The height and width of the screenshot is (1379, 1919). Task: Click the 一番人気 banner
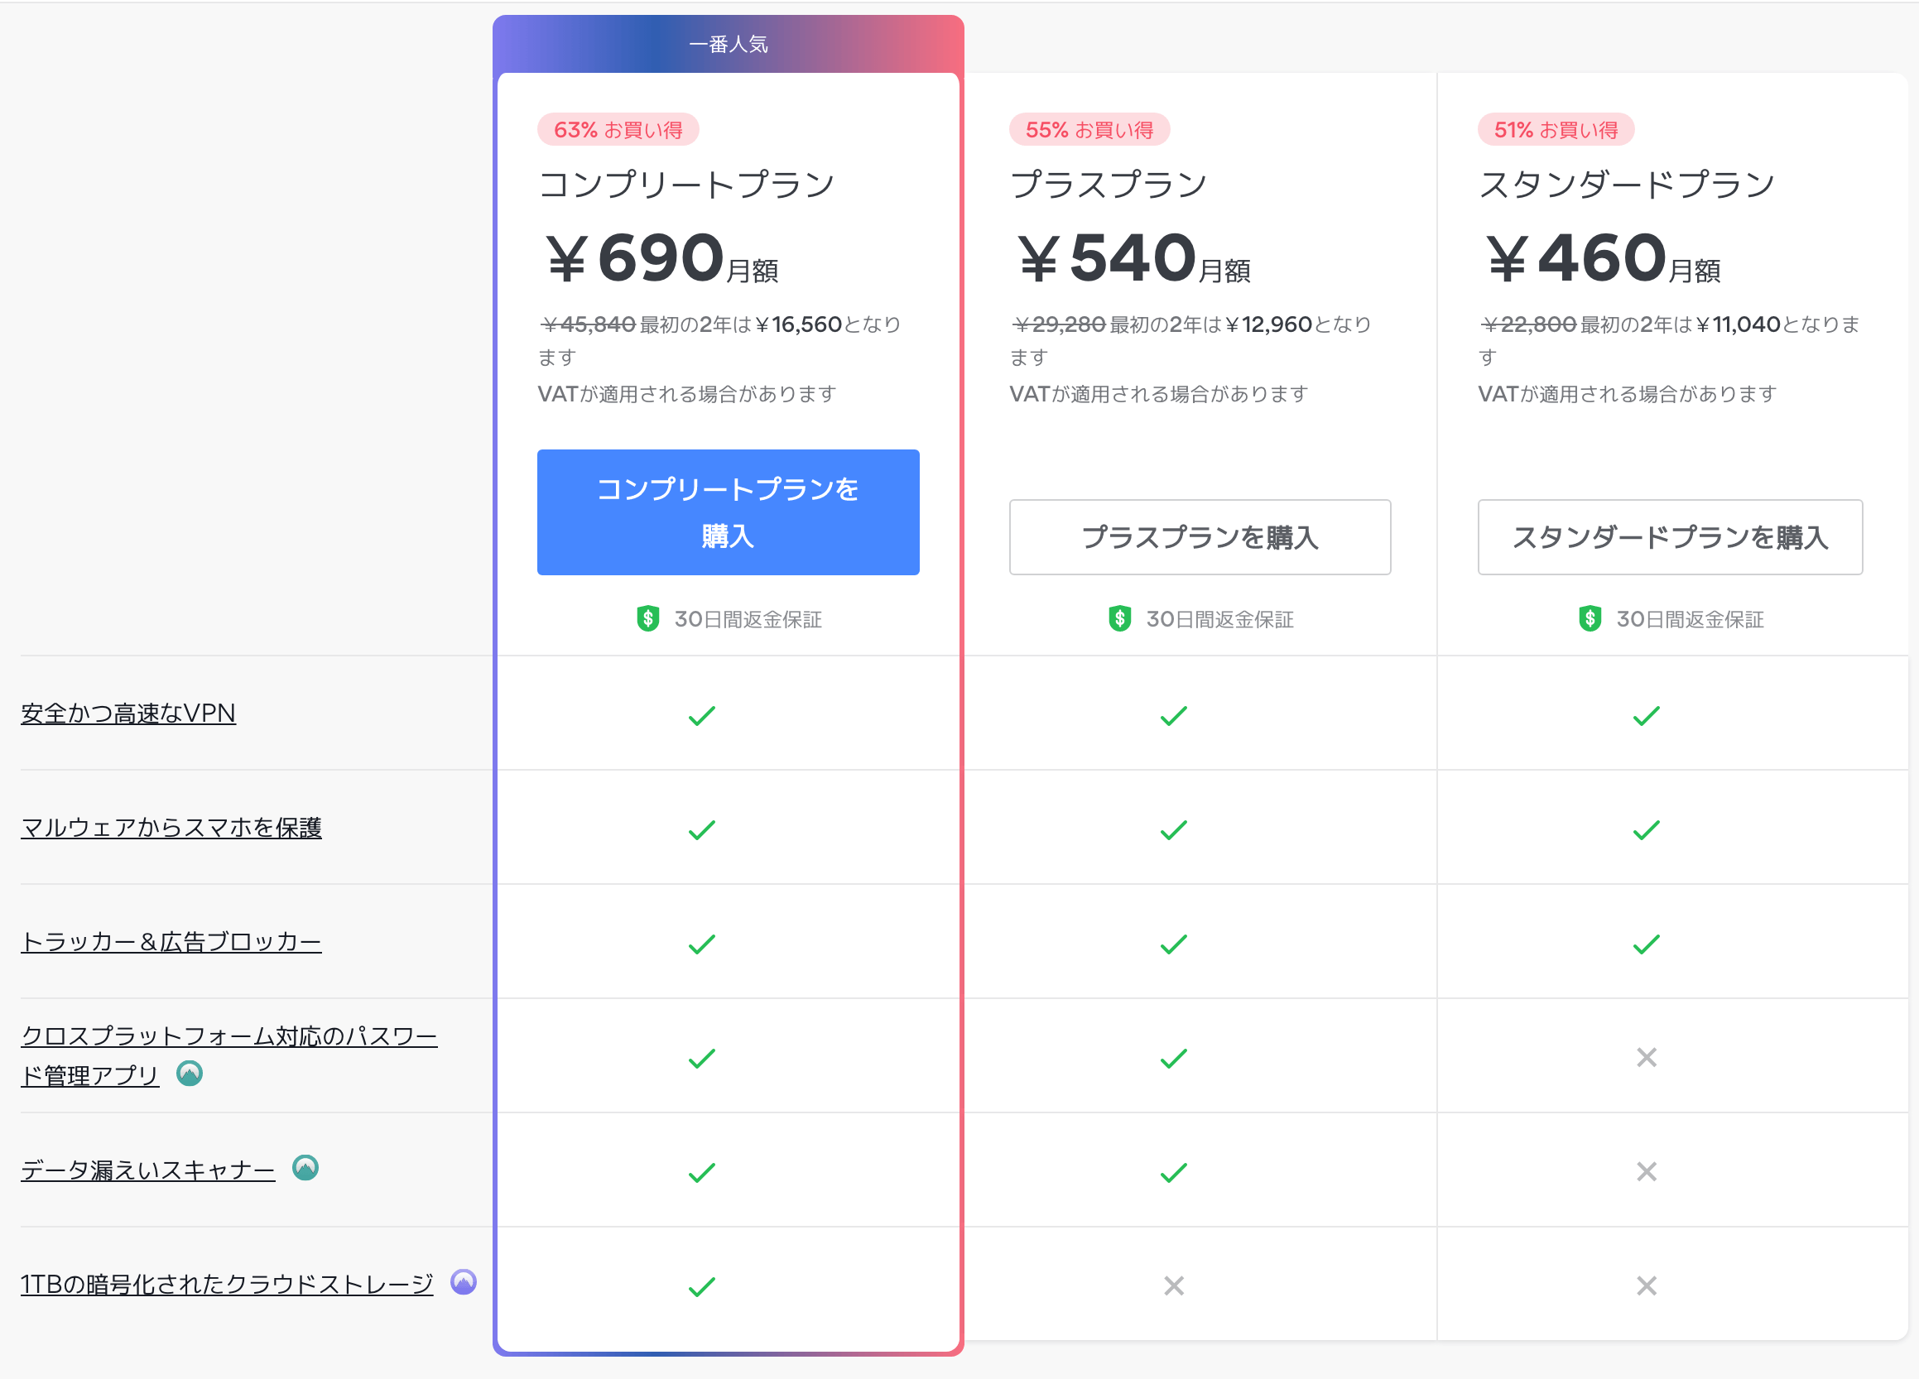tap(728, 44)
